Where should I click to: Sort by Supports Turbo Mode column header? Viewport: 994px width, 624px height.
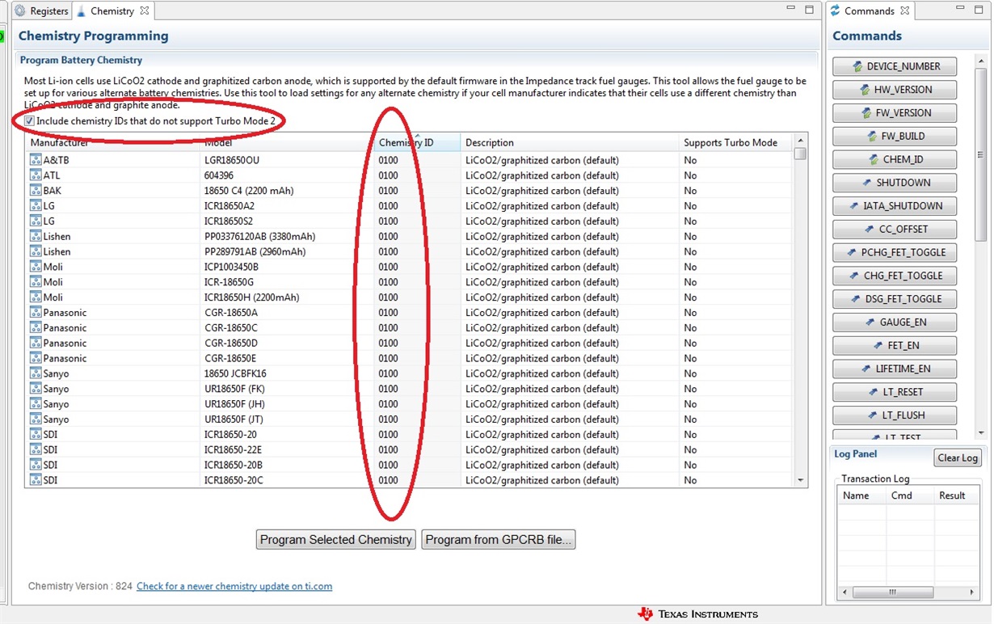point(735,142)
